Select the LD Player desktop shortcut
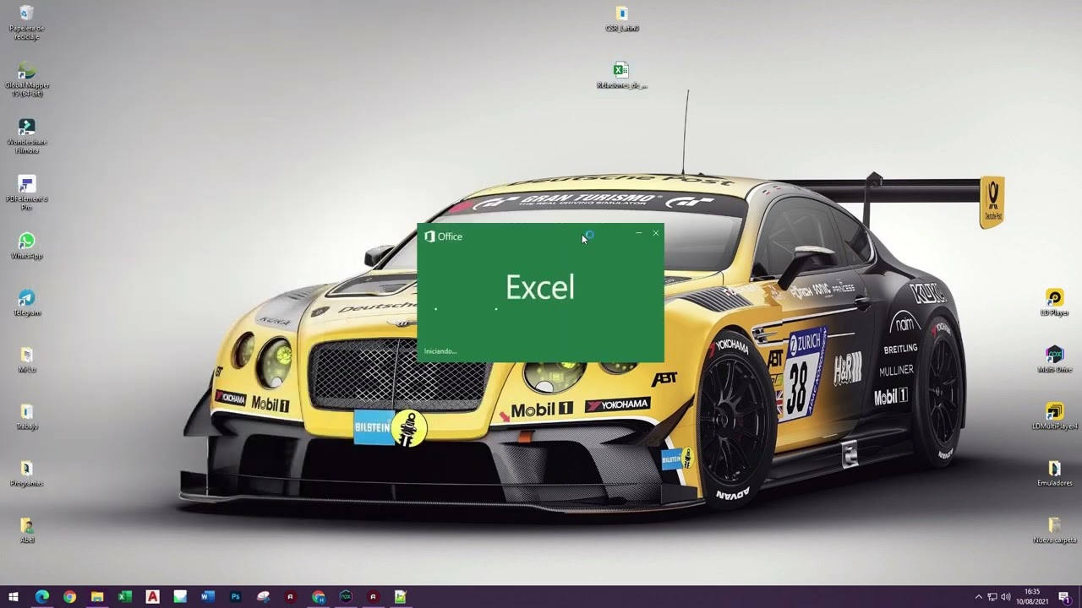Viewport: 1082px width, 608px height. pyautogui.click(x=1055, y=303)
